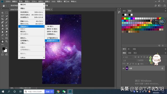This screenshot has width=167, height=94.
Task: Open the workspace switcher icon
Action: tap(159, 6)
